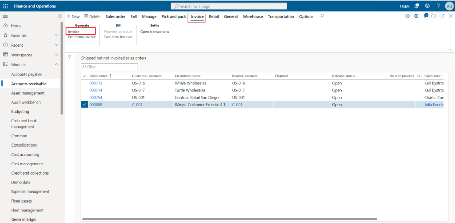Open General ledger module
The width and height of the screenshot is (455, 223).
[x=24, y=219]
